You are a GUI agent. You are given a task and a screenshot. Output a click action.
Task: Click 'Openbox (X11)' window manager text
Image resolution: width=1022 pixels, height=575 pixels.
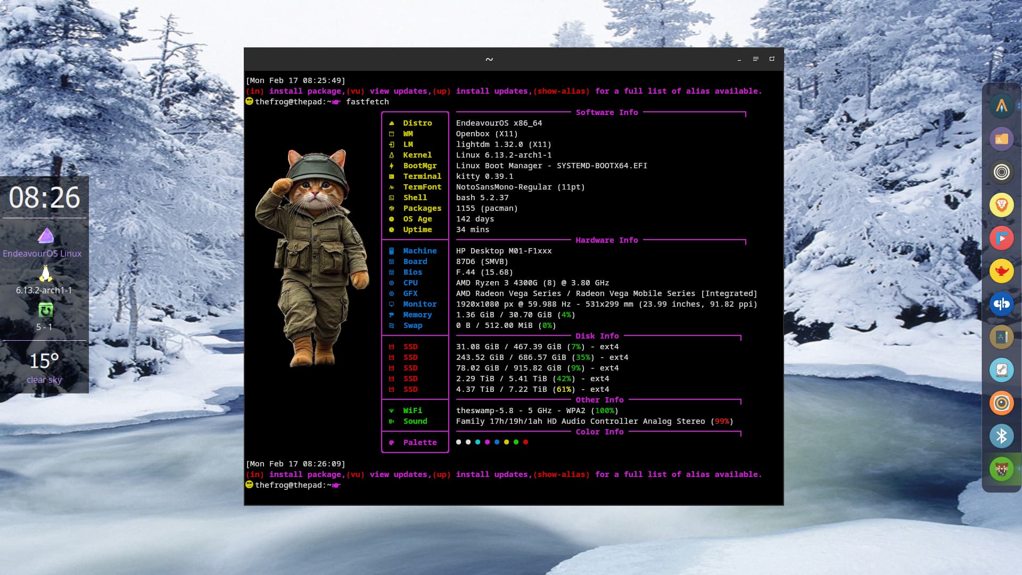click(487, 134)
